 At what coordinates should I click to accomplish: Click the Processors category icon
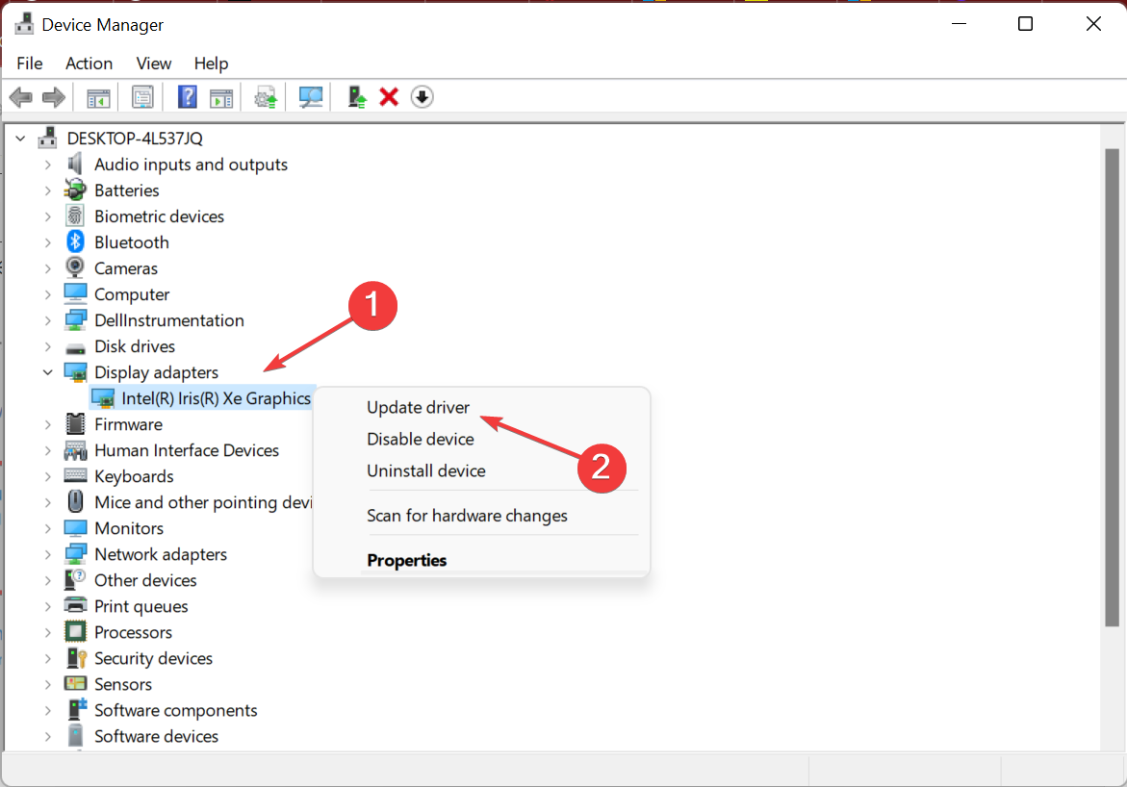click(x=75, y=632)
